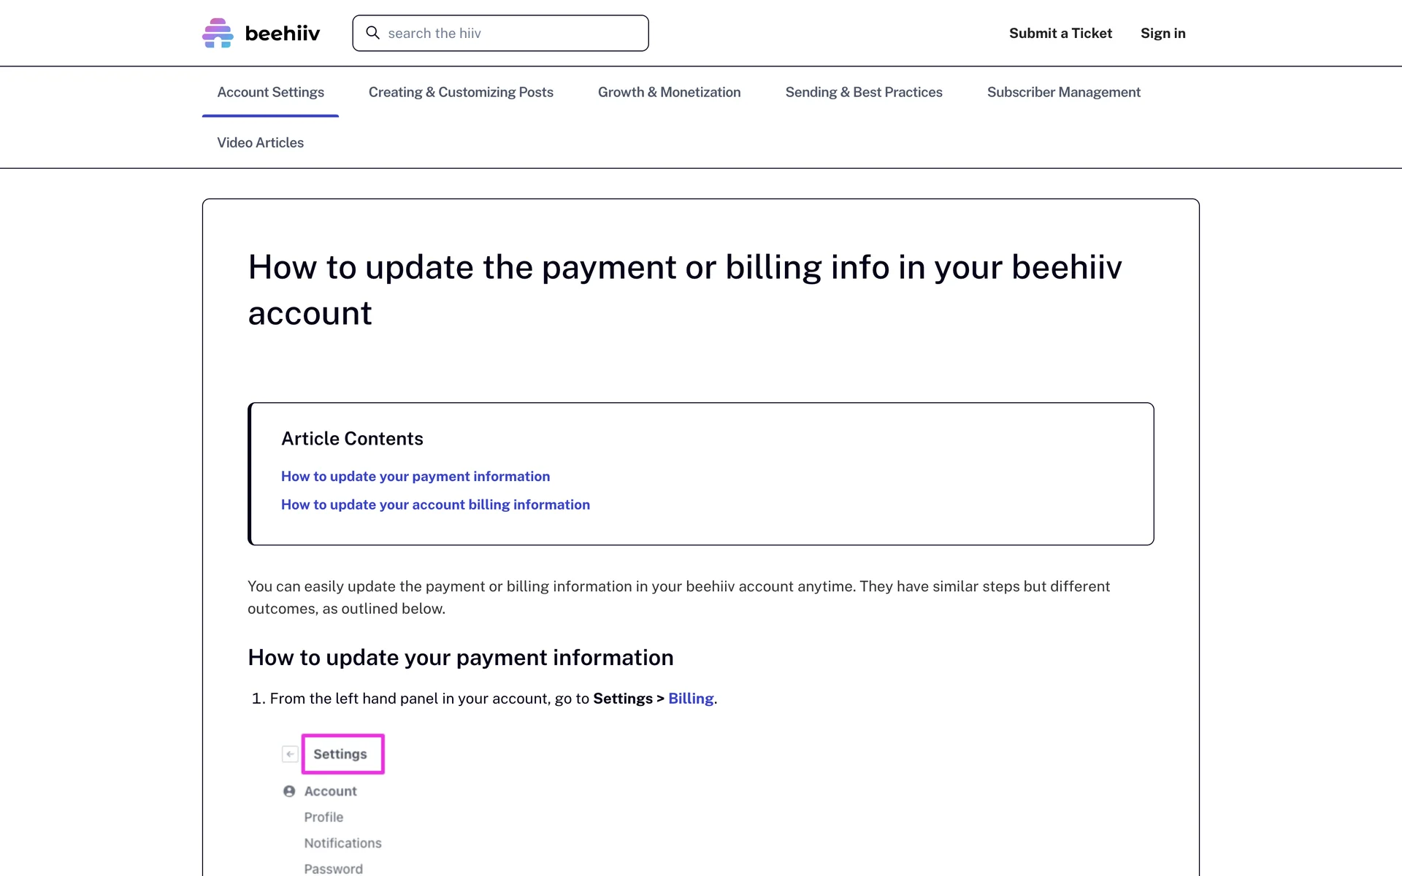Click Notifications in the settings screenshot
Viewport: 1402px width, 876px height.
[x=342, y=843]
